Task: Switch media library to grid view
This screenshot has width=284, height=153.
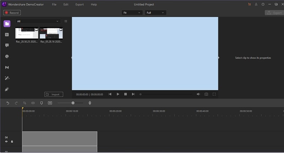Action: (66, 21)
